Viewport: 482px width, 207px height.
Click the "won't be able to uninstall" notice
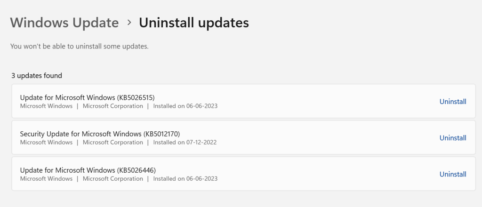pyautogui.click(x=80, y=46)
